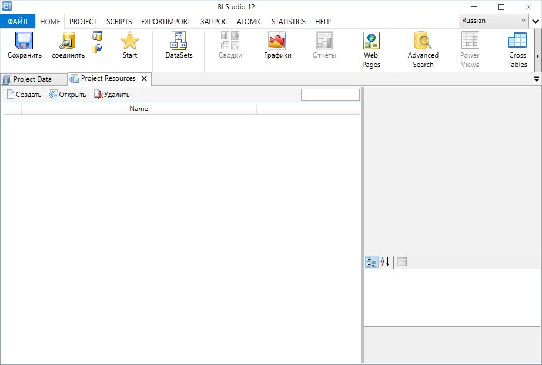Viewport: 542px width, 365px height.
Task: Click the Сохранить floppy disk icon
Action: pos(24,41)
